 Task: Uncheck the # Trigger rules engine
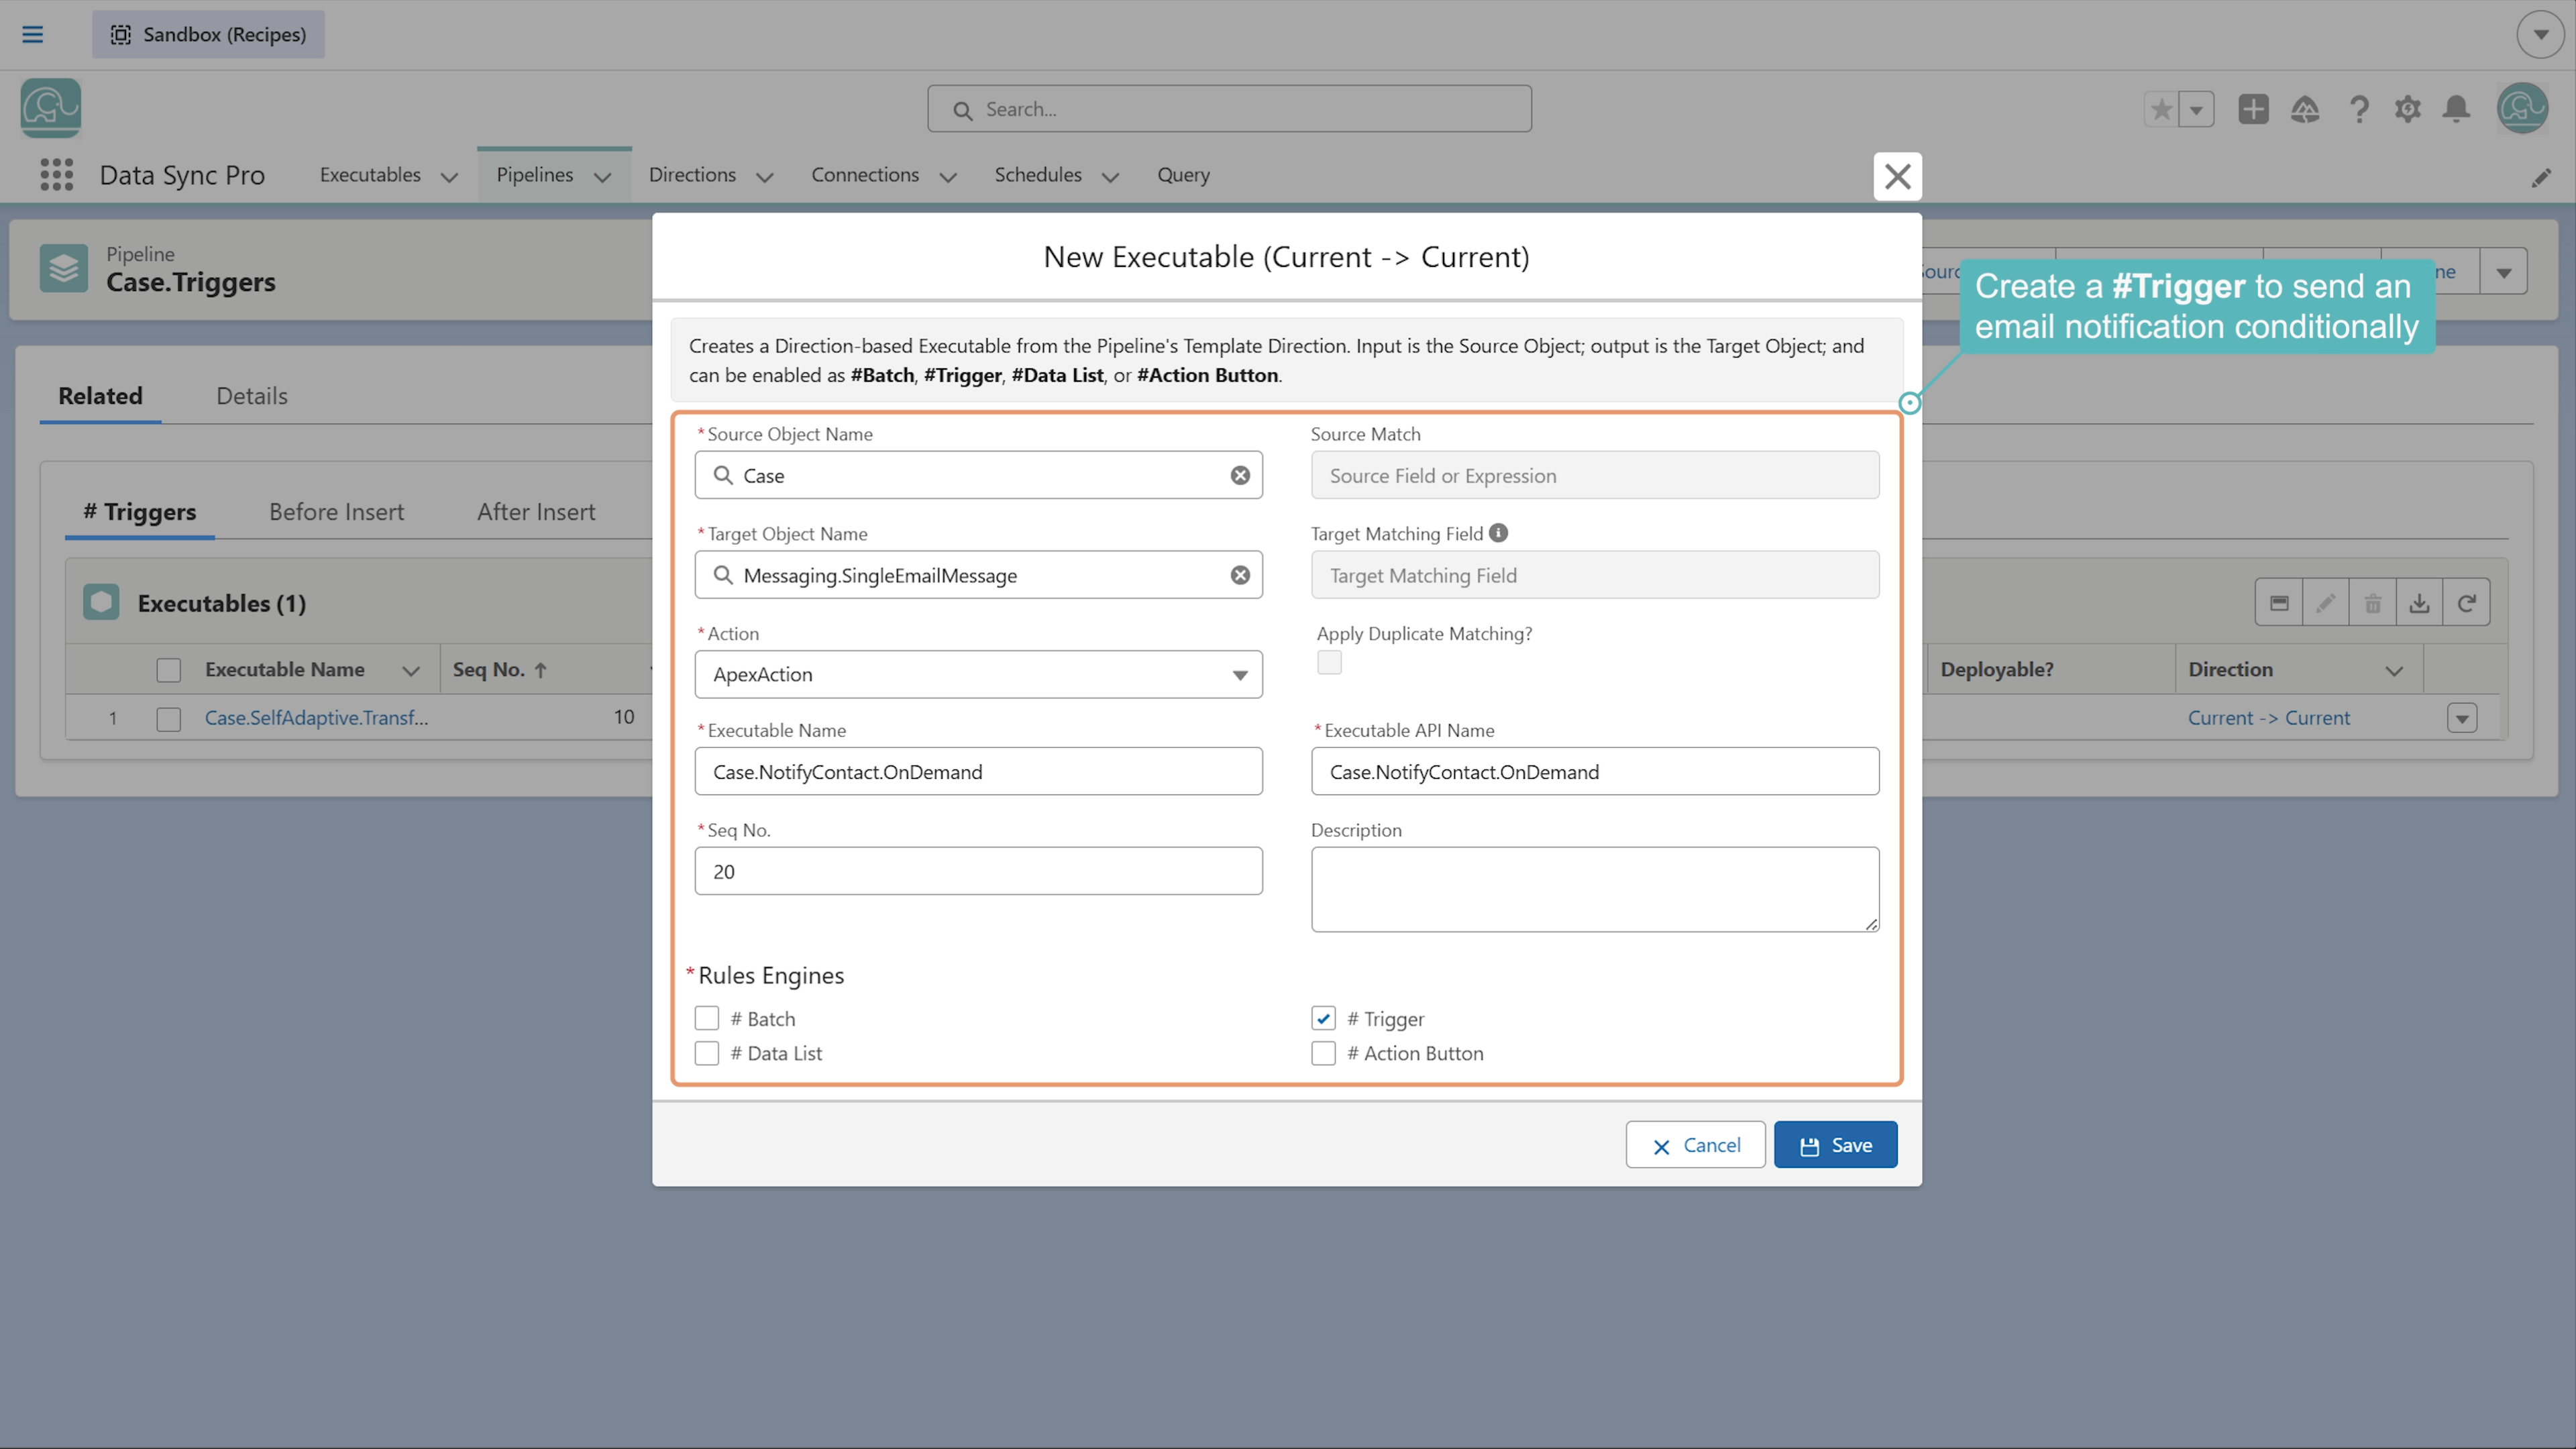tap(1323, 1018)
